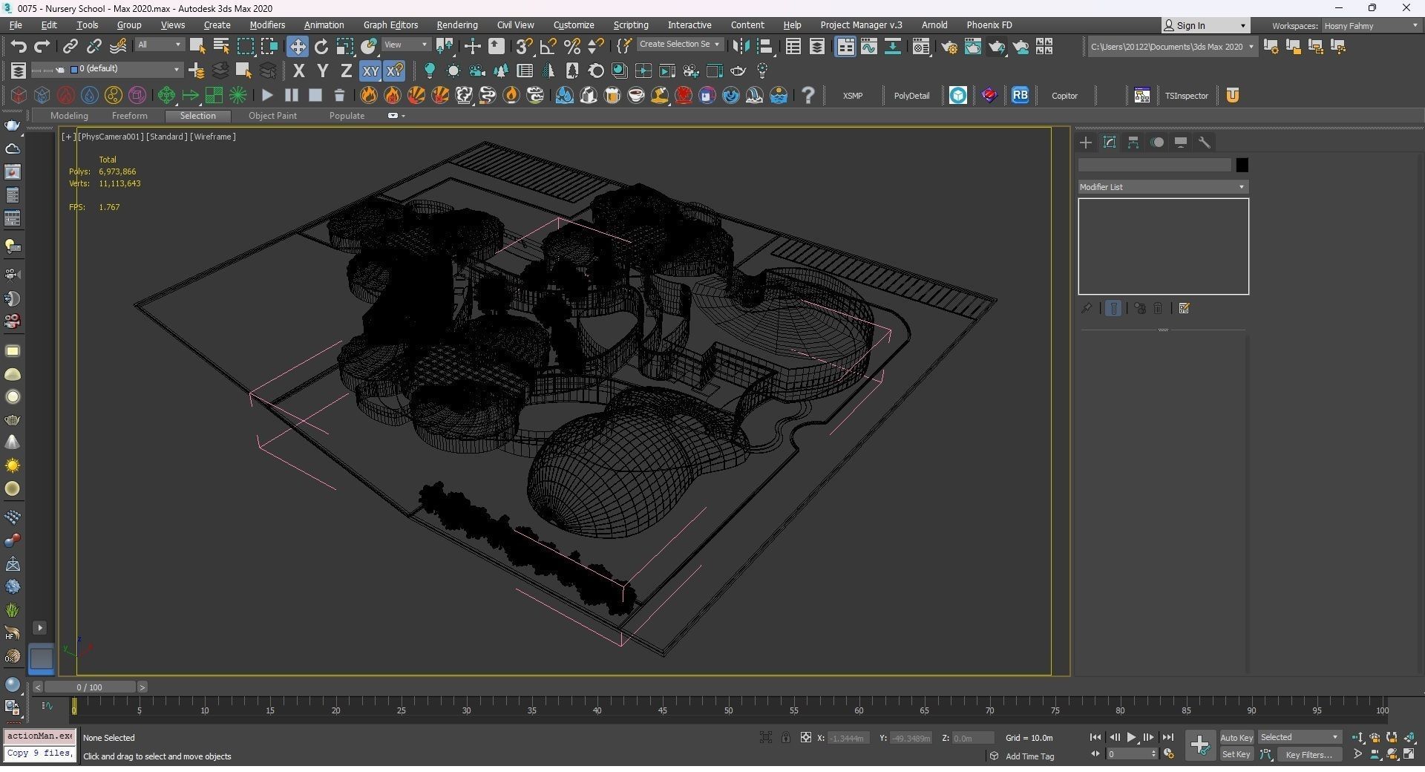
Task: Toggle Set Key mode
Action: (1236, 755)
